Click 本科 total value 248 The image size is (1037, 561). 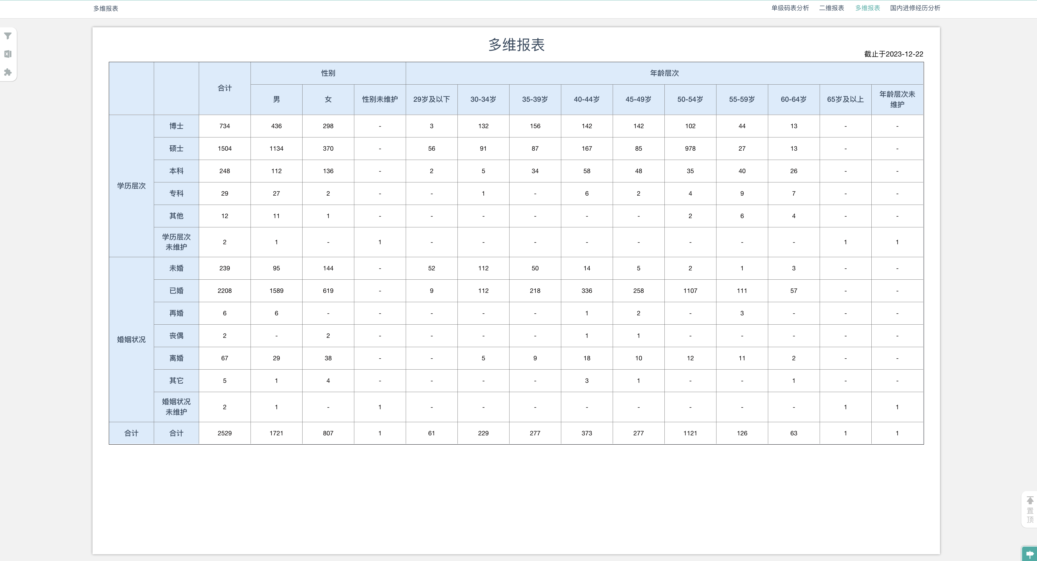(x=225, y=171)
